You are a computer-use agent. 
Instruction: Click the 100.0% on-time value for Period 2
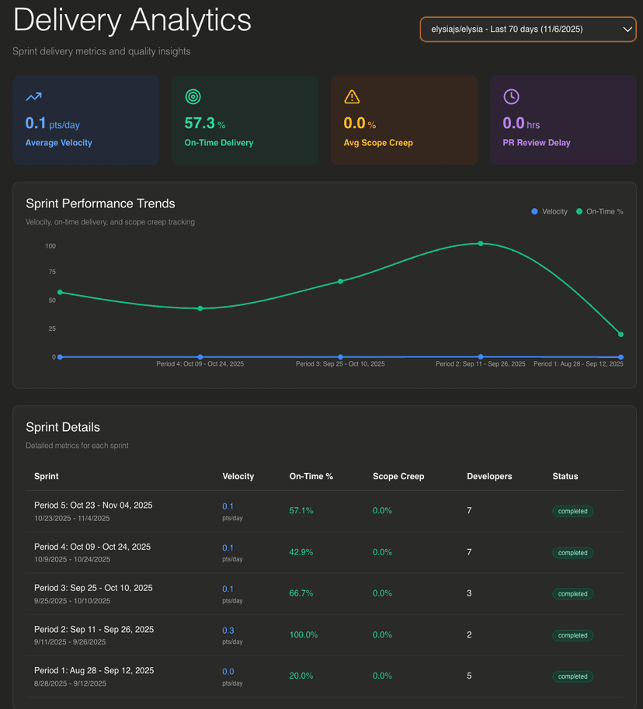(303, 634)
